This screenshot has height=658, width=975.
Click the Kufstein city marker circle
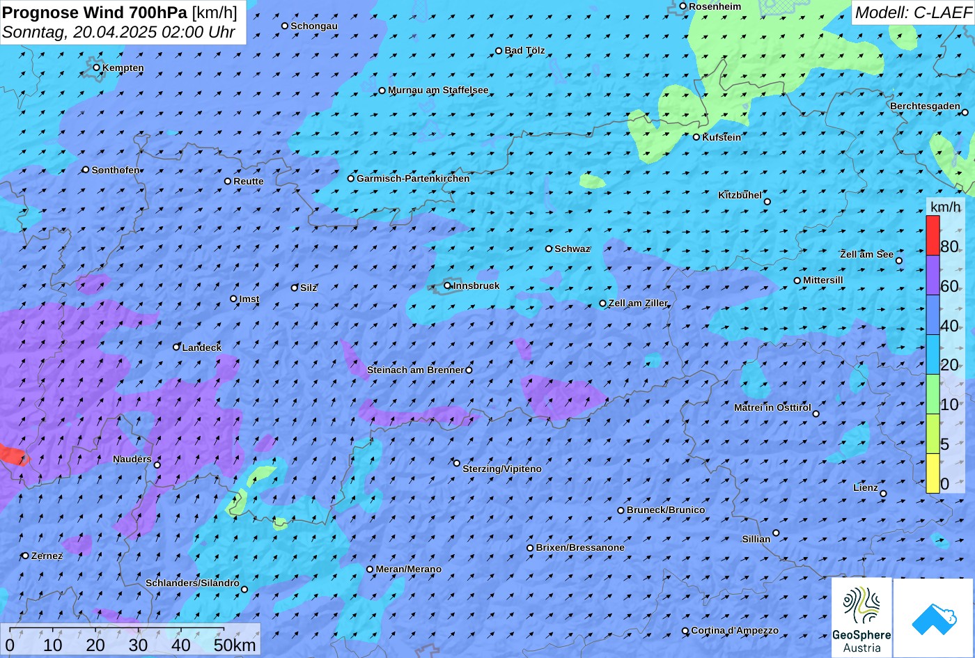click(x=696, y=137)
